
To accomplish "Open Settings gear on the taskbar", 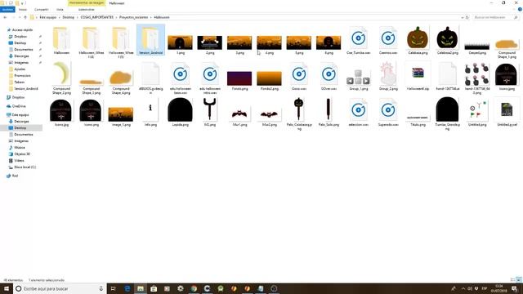I will 181,288.
